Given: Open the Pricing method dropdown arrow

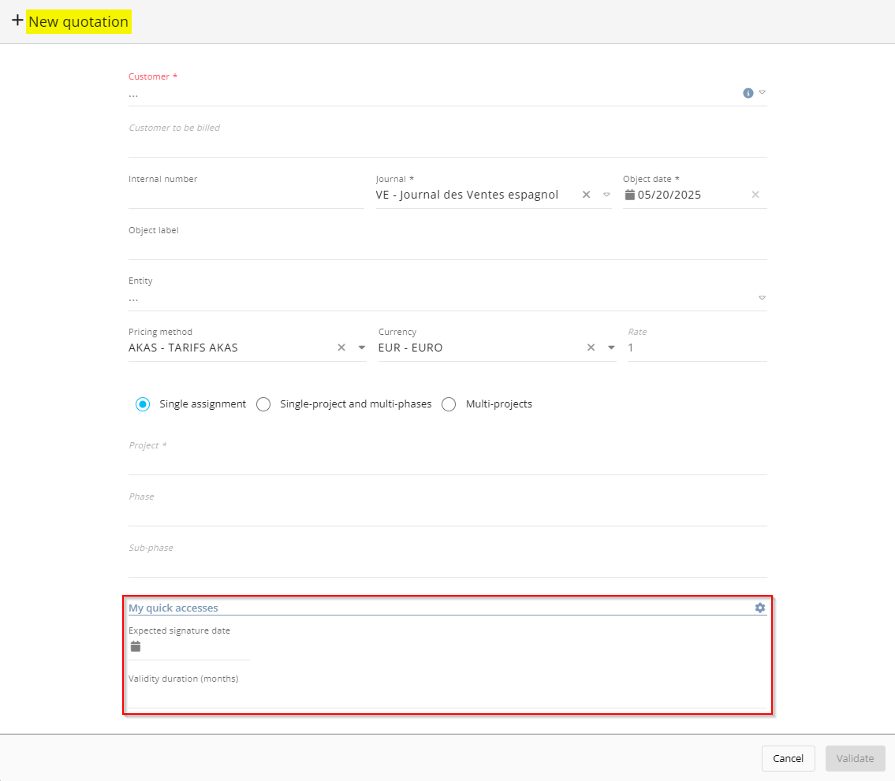Looking at the screenshot, I should 362,348.
